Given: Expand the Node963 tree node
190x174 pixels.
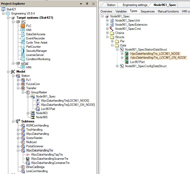Looking at the screenshot, I should pyautogui.click(x=28, y=113).
